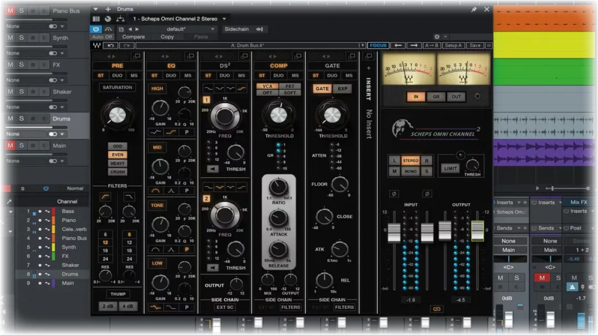Listen to DS² band 1 with speaker icon
The height and width of the screenshot is (335, 598).
click(213, 169)
